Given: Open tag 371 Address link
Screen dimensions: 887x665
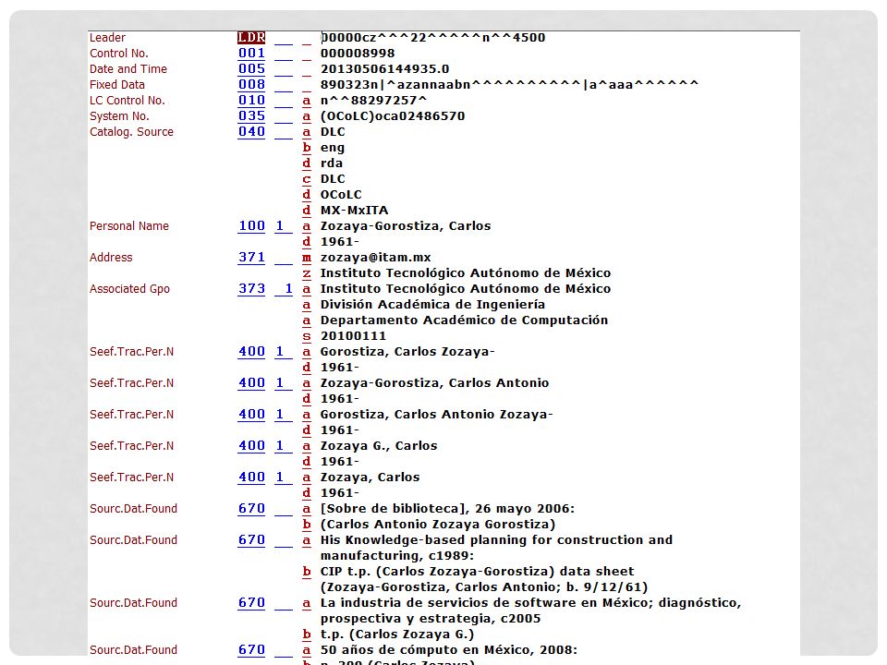Looking at the screenshot, I should [x=251, y=258].
